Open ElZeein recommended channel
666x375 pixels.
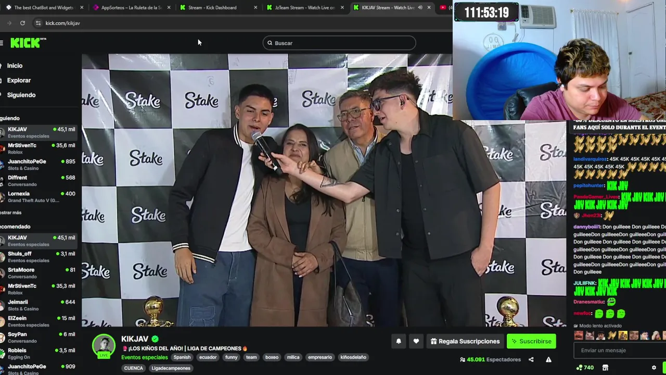39,321
